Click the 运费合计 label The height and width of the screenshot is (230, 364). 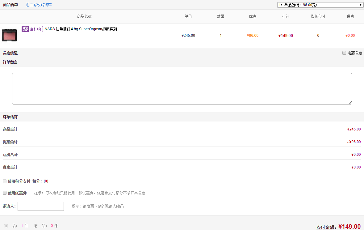click(10, 155)
